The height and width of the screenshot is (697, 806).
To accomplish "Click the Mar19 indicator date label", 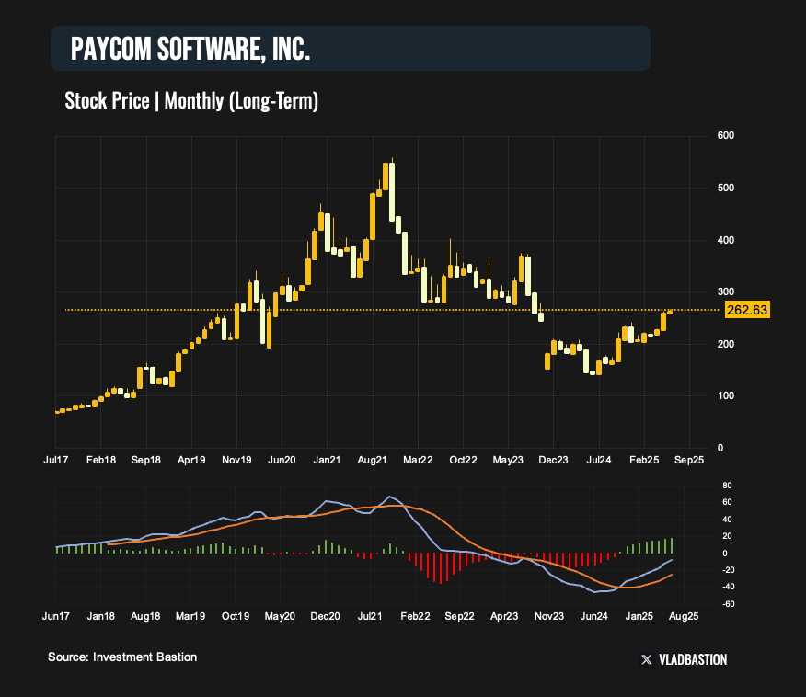I will pyautogui.click(x=190, y=616).
